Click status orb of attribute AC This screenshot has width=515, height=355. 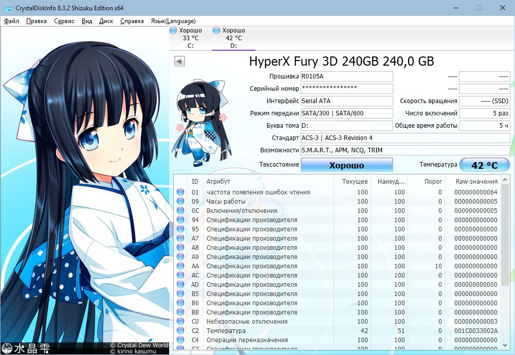[x=180, y=275]
